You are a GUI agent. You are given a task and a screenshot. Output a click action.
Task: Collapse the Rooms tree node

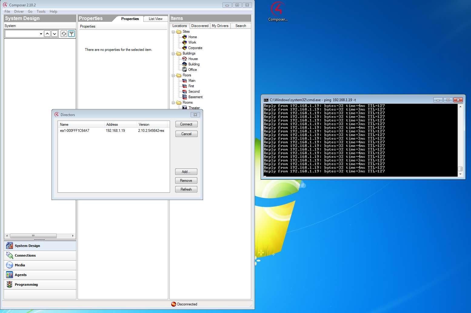pos(173,103)
